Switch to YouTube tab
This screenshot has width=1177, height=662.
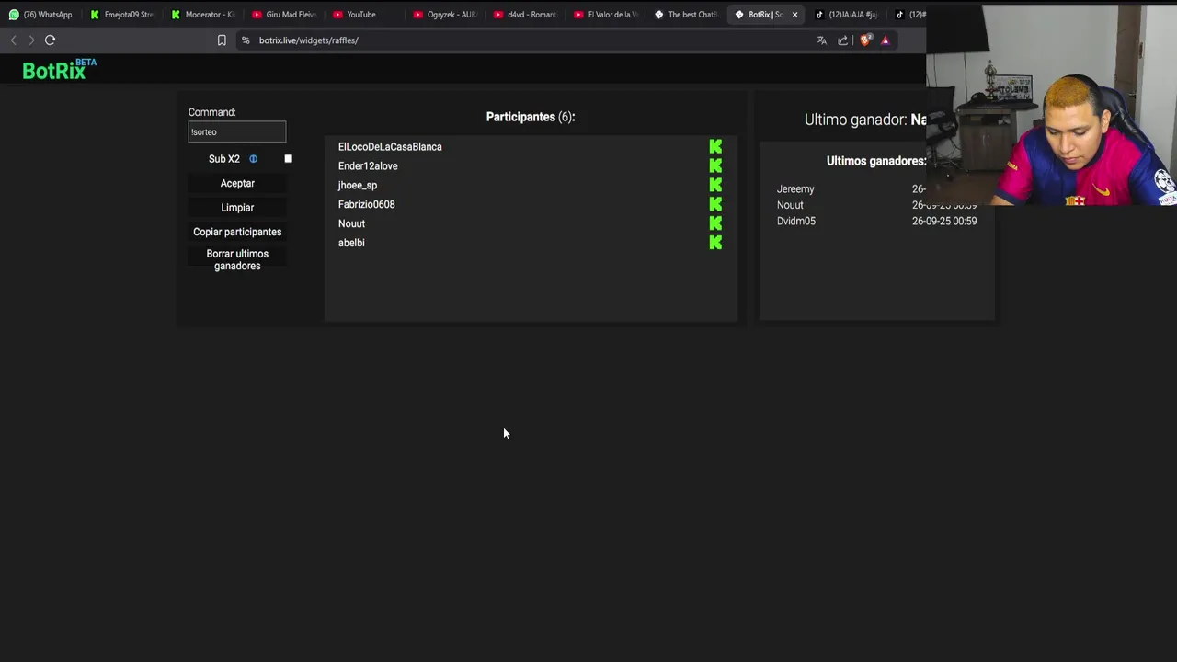364,15
